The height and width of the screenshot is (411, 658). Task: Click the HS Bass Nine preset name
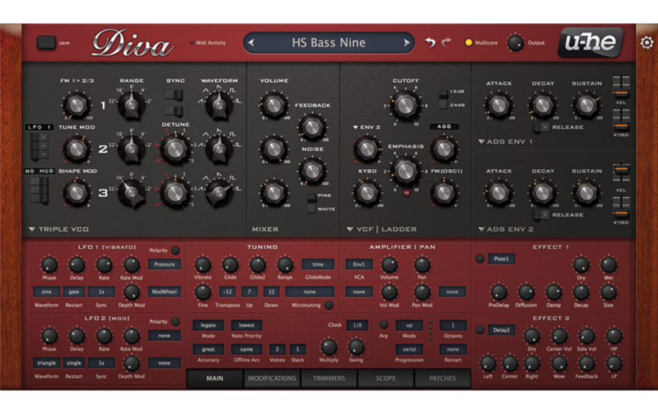328,43
